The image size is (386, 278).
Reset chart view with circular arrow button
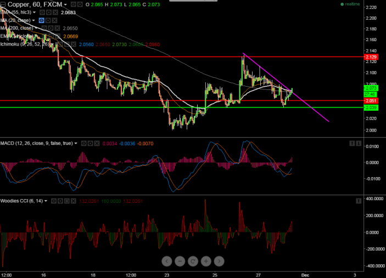pos(193,261)
